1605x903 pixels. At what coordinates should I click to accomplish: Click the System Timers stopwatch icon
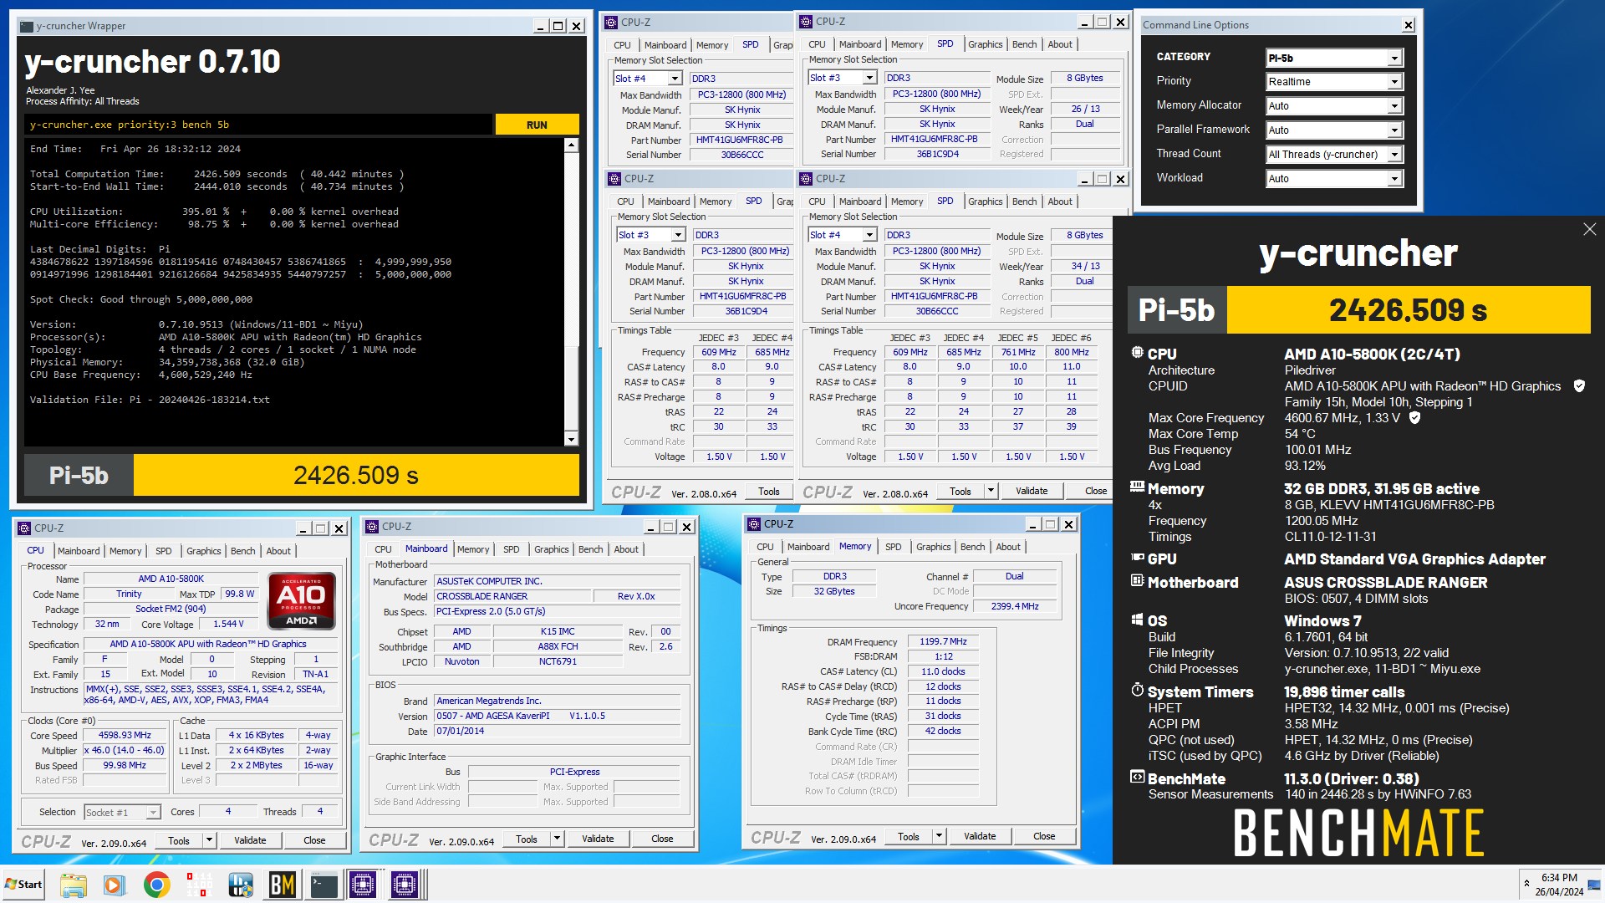point(1137,690)
